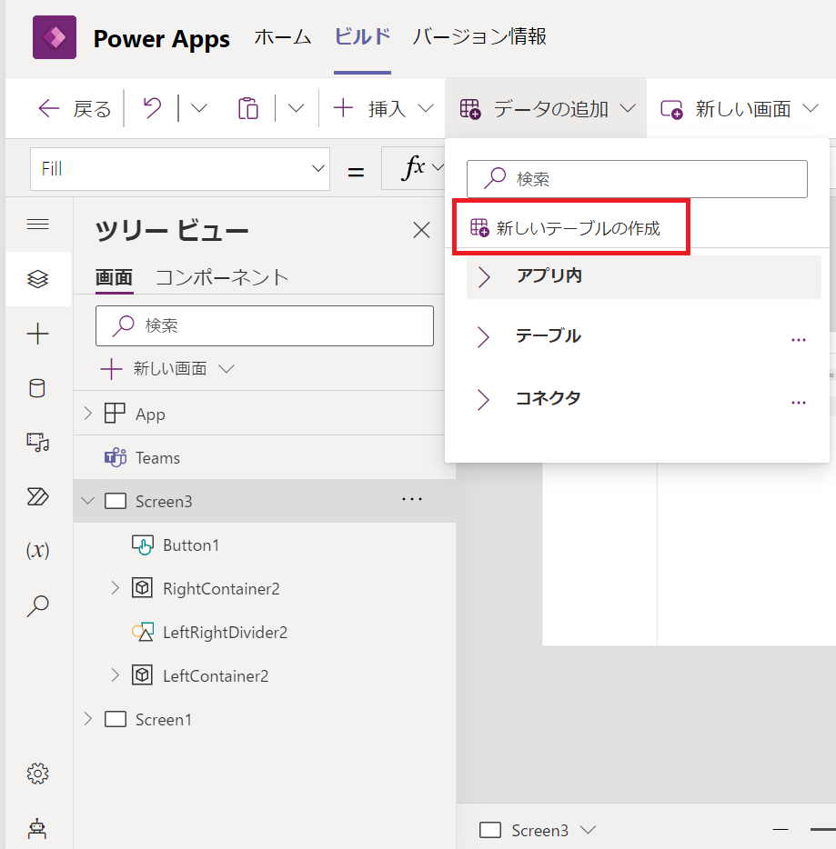
Task: Open more options for テーブル
Action: tap(799, 340)
